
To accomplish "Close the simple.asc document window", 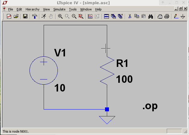I will pos(185,9).
